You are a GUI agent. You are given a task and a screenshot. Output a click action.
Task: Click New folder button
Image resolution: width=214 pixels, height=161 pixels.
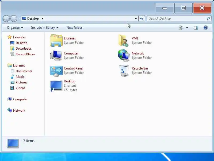(x=74, y=28)
